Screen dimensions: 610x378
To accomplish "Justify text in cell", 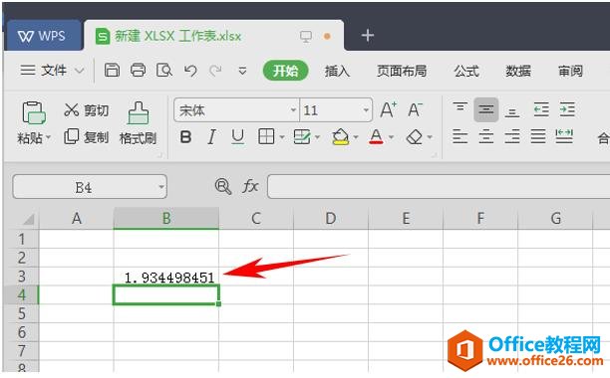I will 538,136.
